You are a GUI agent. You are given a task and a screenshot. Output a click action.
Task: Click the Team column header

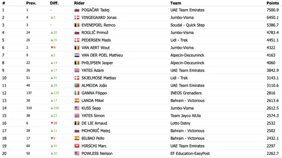[x=175, y=3]
